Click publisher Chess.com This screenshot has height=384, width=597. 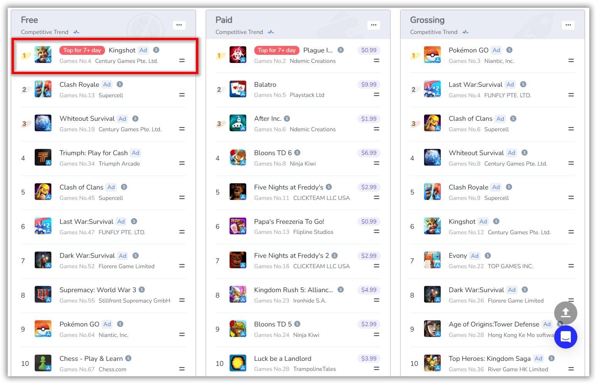click(x=112, y=369)
